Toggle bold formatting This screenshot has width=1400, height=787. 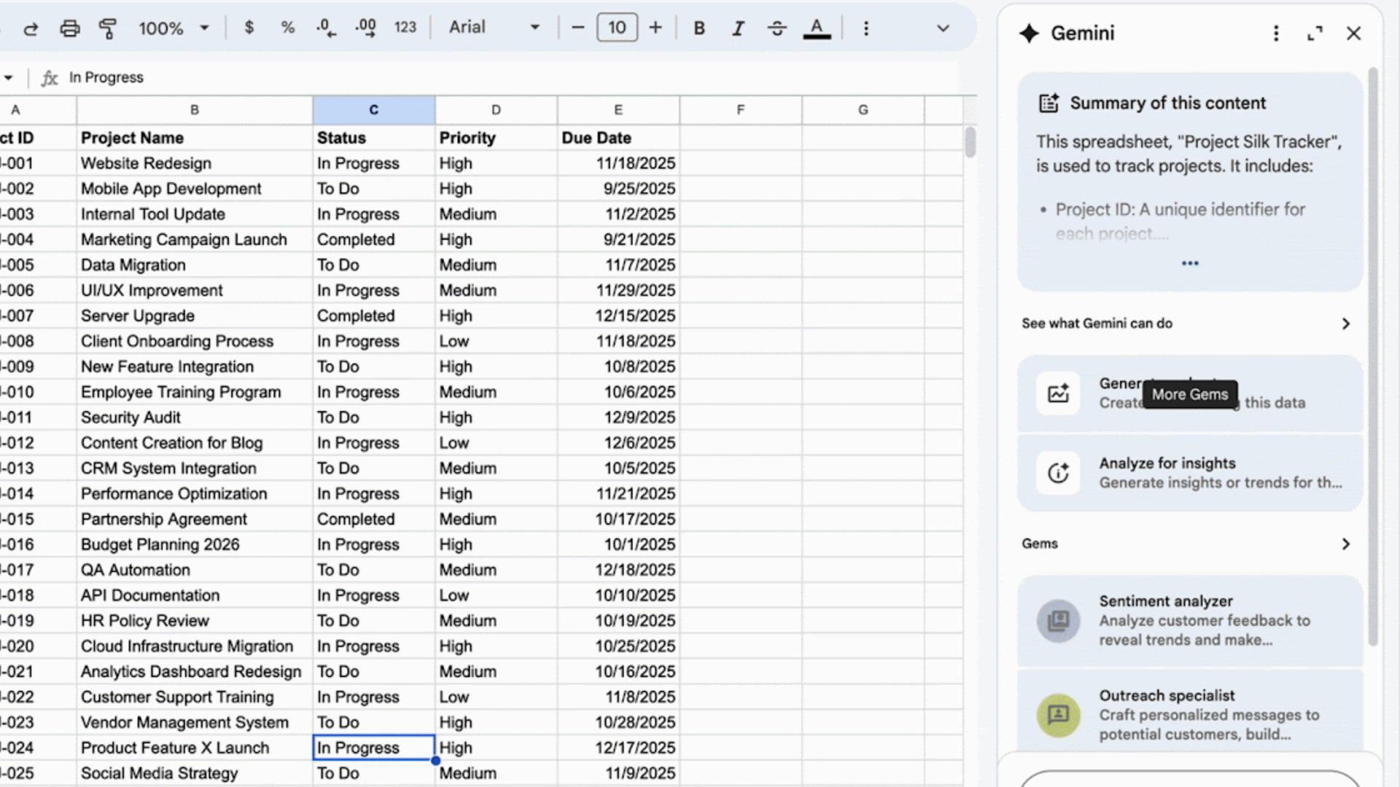click(x=699, y=28)
